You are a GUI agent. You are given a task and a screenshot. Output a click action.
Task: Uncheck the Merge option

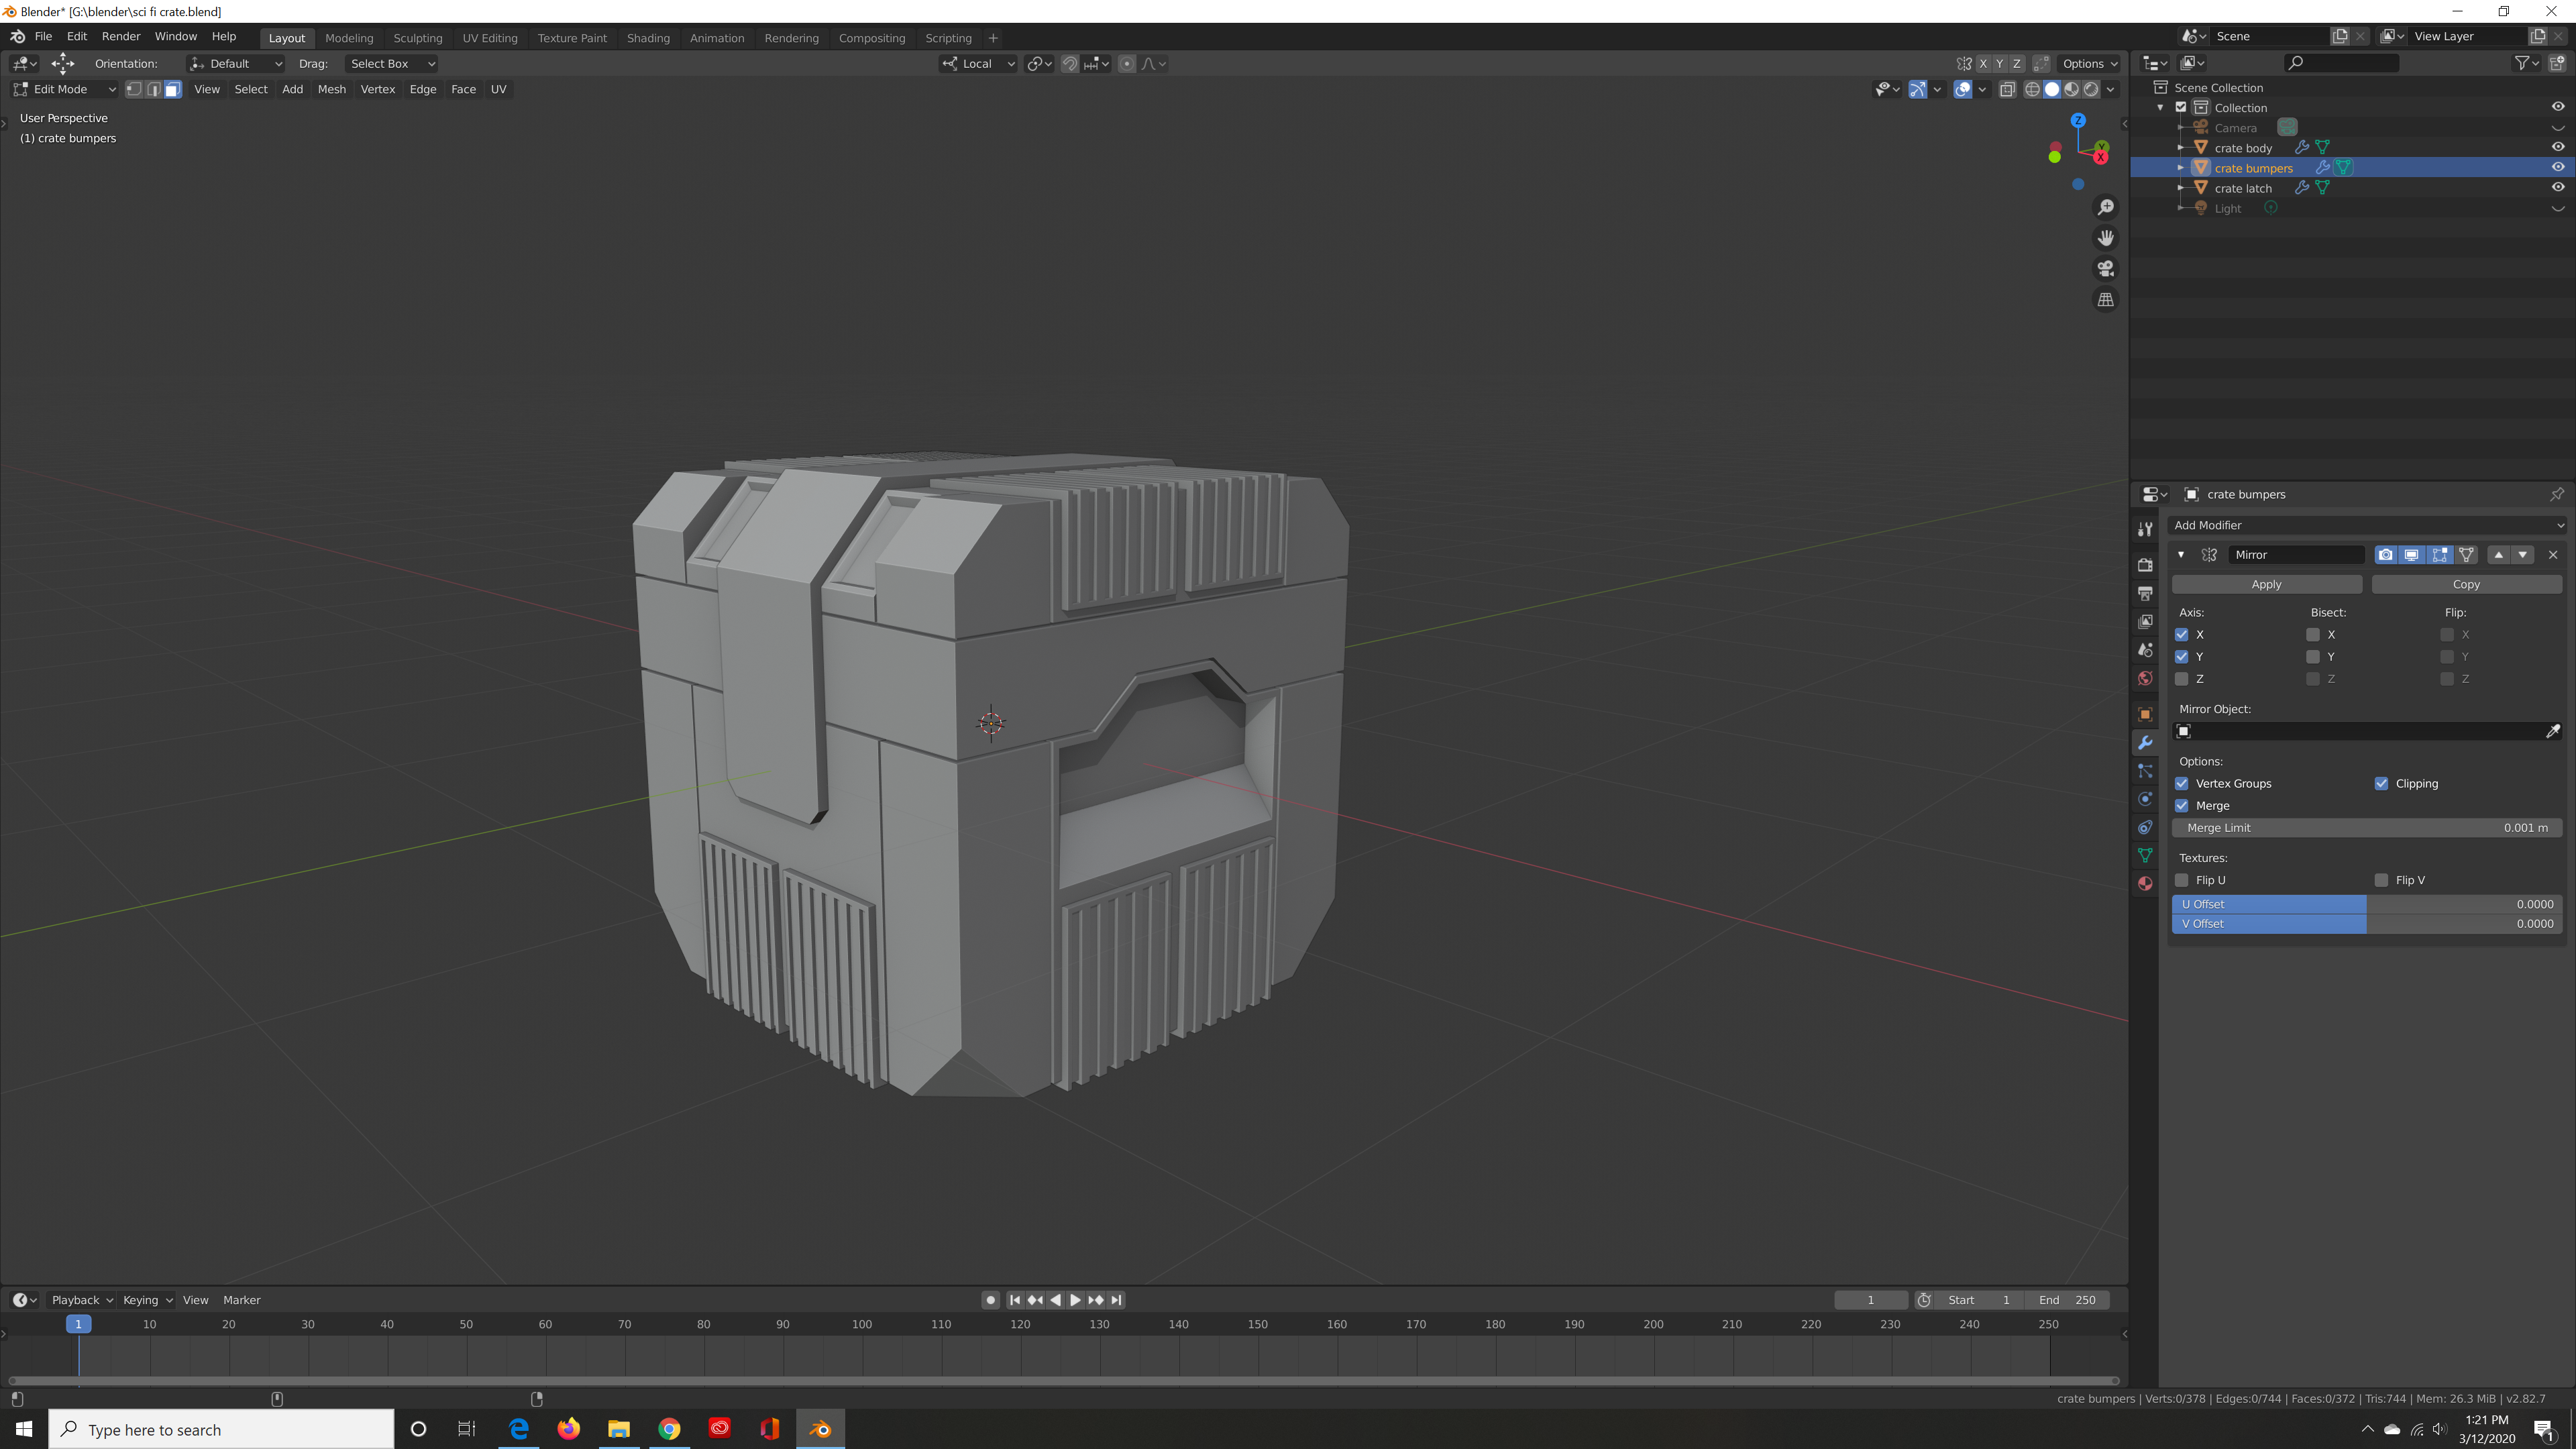(2182, 806)
